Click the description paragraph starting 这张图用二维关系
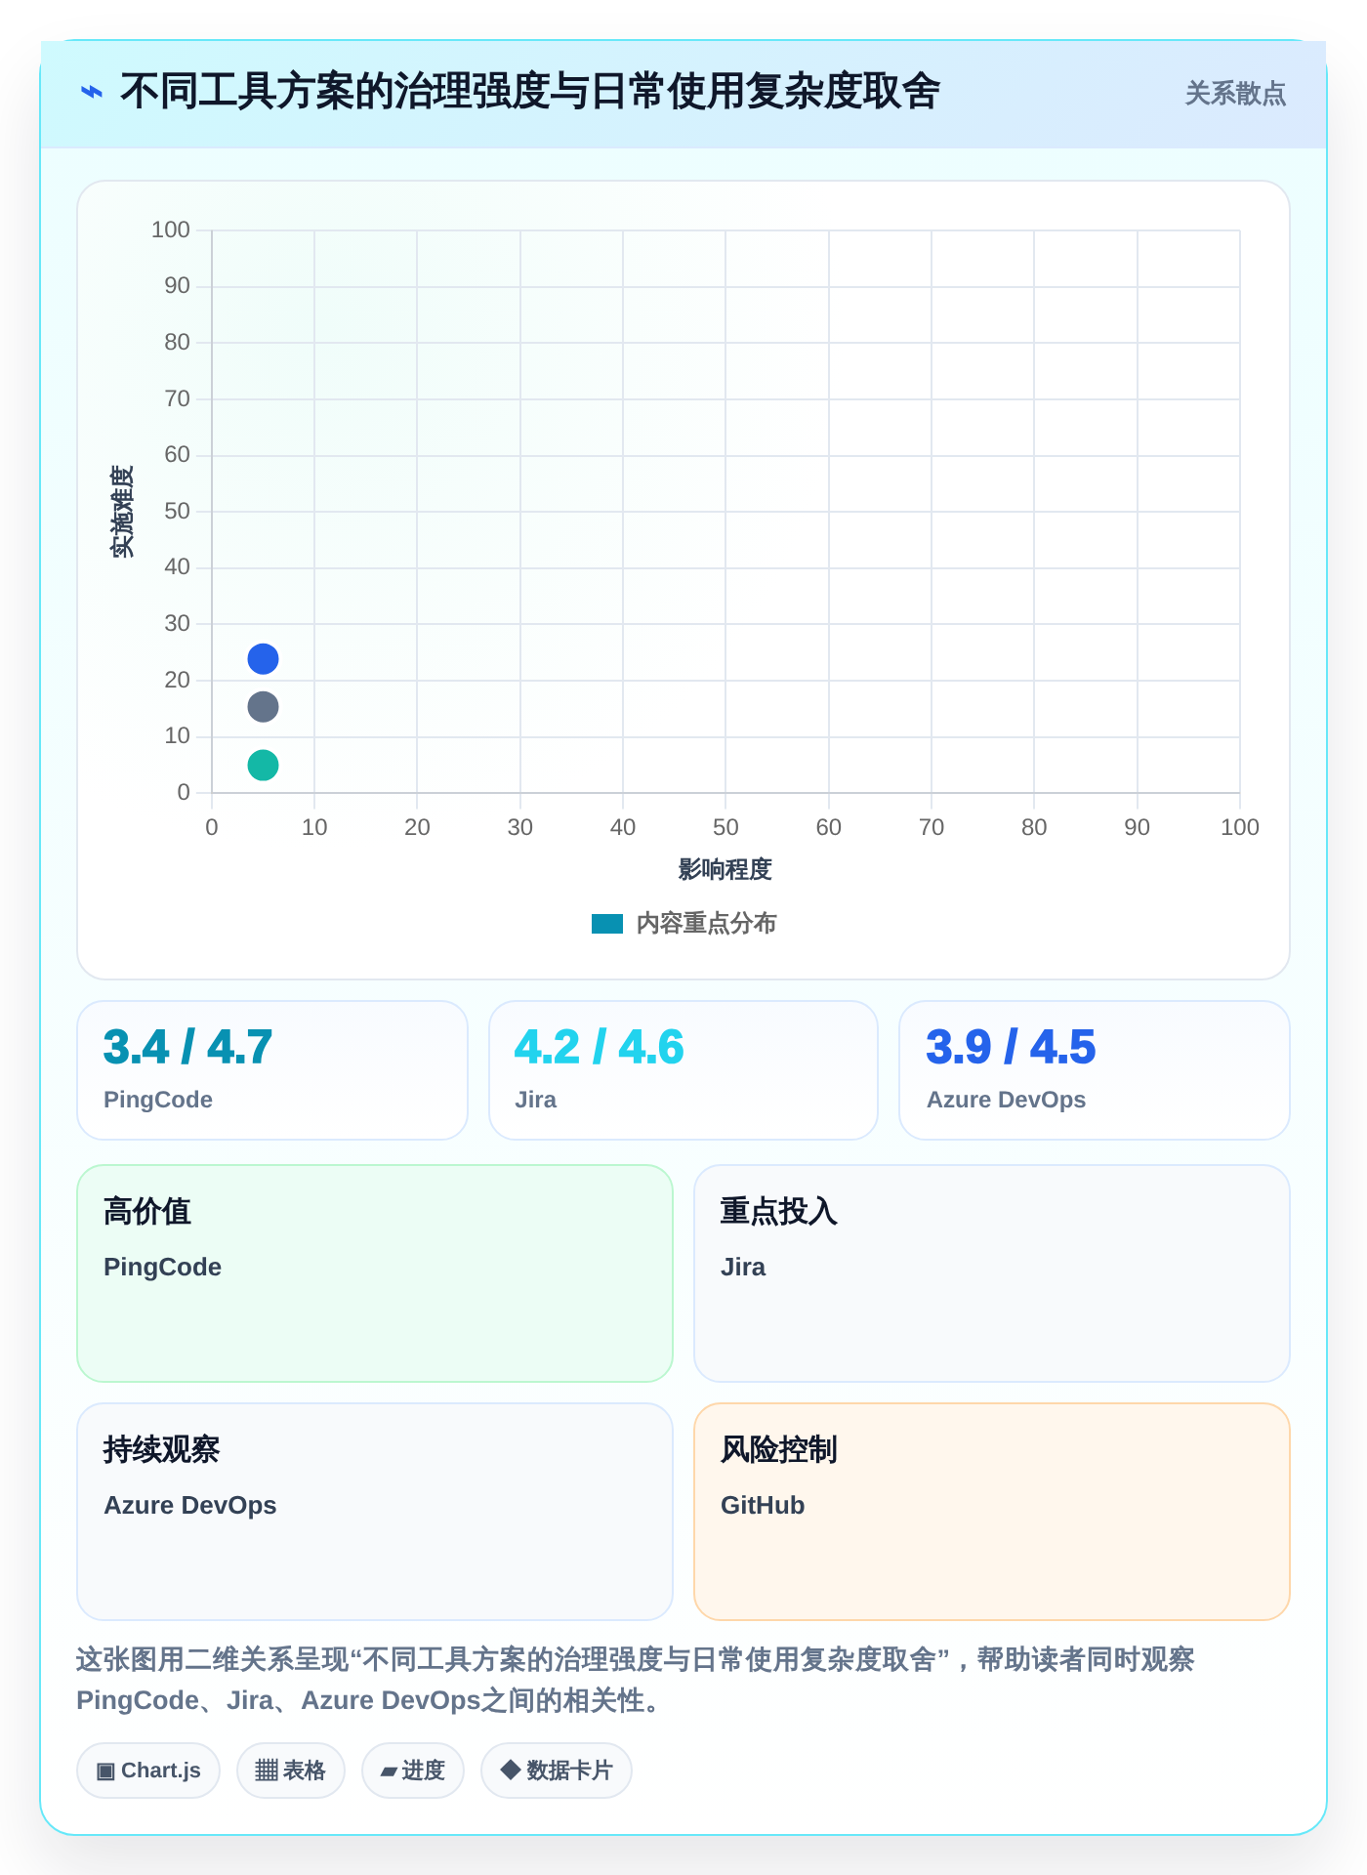Image resolution: width=1367 pixels, height=1875 pixels. coord(636,1680)
